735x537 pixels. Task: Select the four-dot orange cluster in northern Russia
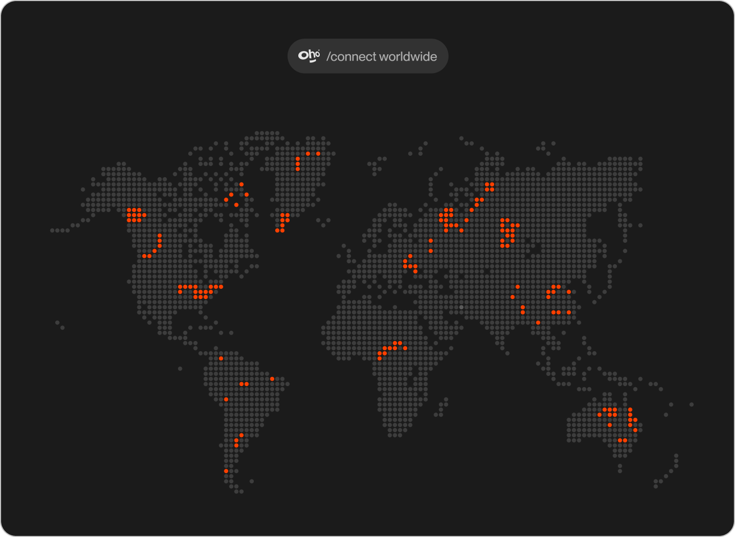point(490,186)
